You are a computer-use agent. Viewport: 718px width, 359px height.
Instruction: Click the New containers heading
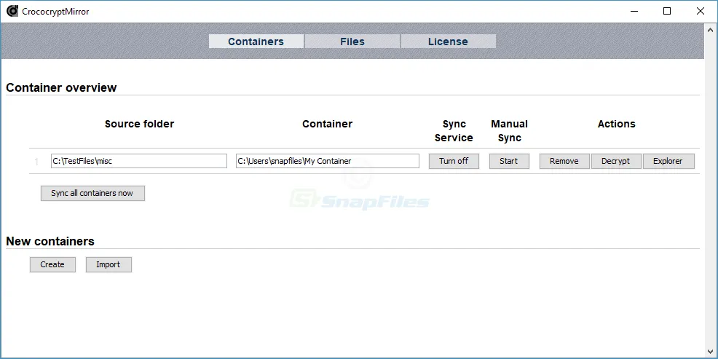[x=50, y=241]
